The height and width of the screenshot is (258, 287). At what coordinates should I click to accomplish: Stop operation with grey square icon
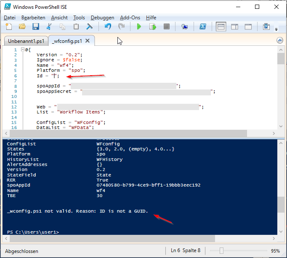167,26
